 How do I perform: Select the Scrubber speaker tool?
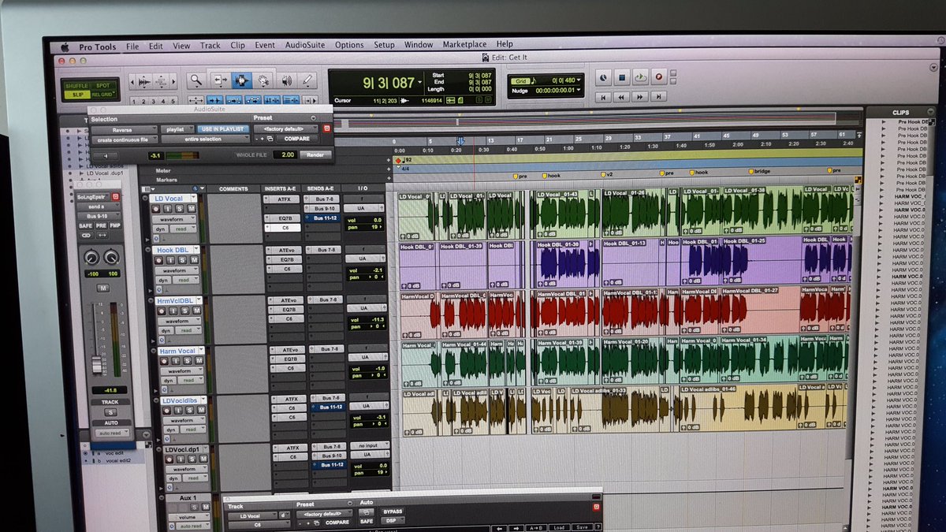point(285,80)
